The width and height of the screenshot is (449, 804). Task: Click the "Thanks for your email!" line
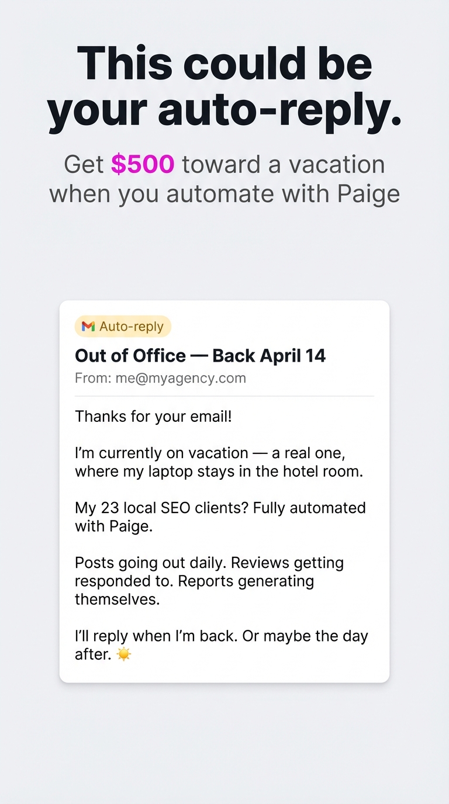[x=153, y=417]
